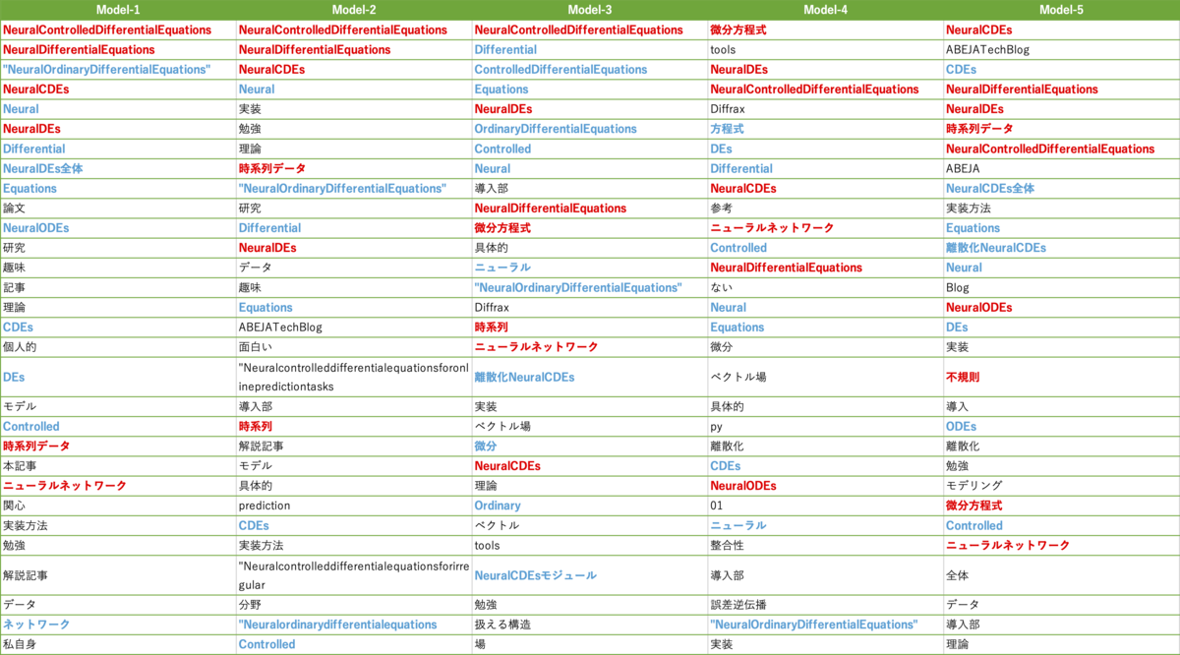Click the Model-1 column header
Viewport: 1180px width, 655px height.
point(118,10)
